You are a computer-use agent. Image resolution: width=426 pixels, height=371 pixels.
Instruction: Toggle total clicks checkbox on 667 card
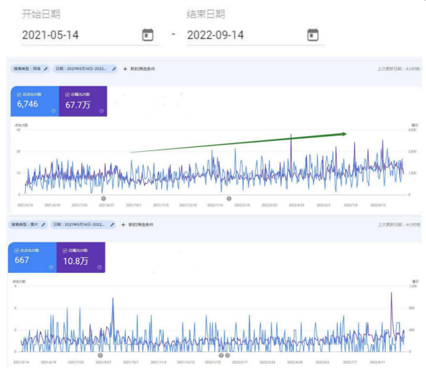tap(16, 251)
